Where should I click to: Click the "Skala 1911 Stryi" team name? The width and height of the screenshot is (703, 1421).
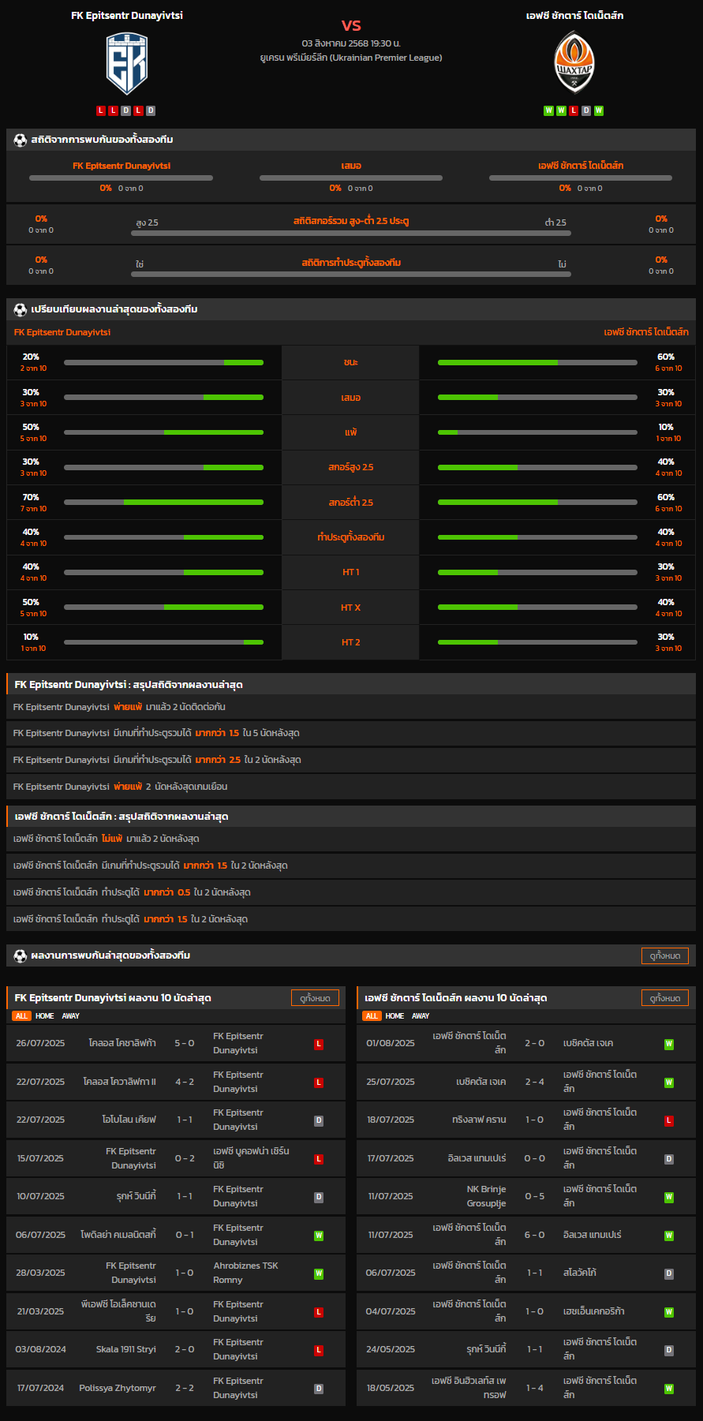tap(126, 1350)
